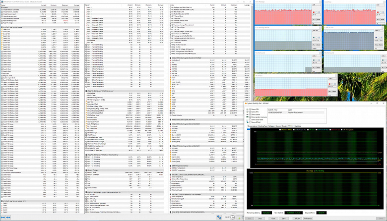Click red color swatch in CPU Package graph window

coord(314,12)
